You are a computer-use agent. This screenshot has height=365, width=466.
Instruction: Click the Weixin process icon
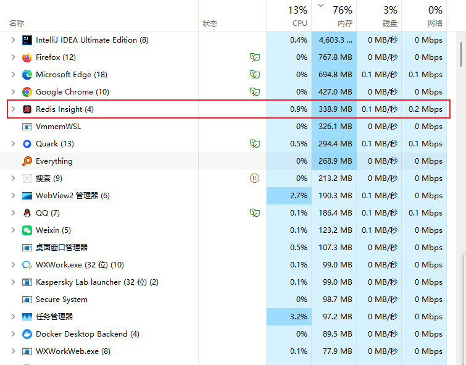[27, 230]
